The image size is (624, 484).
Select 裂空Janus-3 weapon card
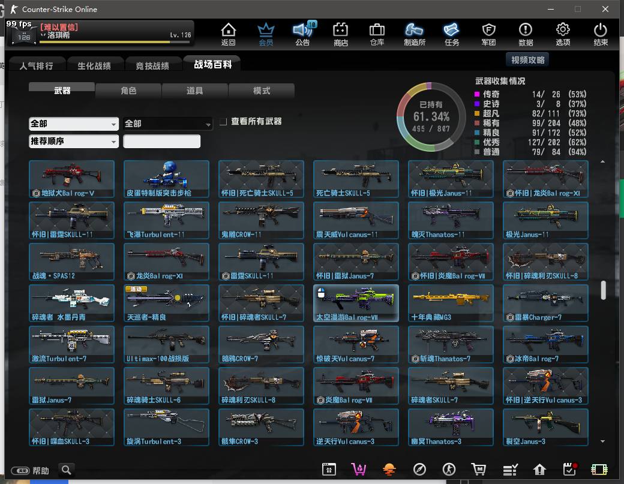(x=545, y=427)
